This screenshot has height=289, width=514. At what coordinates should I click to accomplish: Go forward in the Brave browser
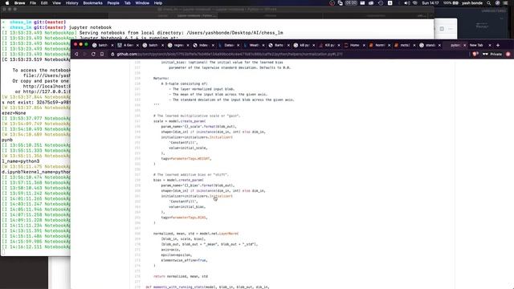click(x=84, y=54)
